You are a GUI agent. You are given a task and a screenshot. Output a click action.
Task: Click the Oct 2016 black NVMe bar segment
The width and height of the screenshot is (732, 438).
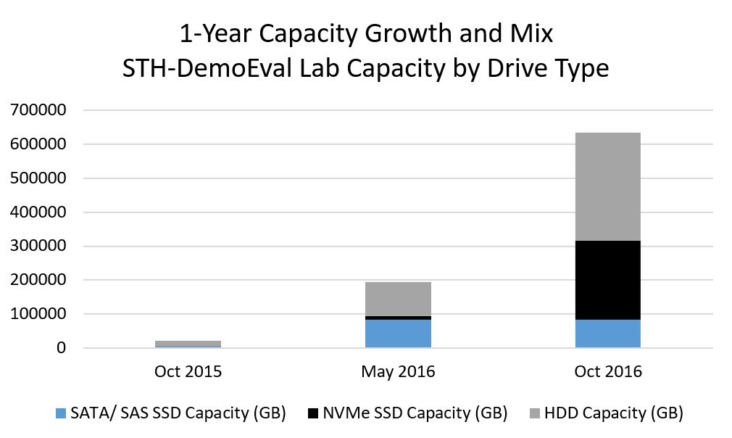pos(608,280)
